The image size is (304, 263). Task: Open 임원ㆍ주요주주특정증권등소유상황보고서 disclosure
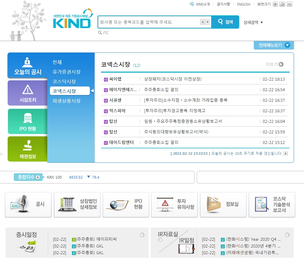coord(183,121)
